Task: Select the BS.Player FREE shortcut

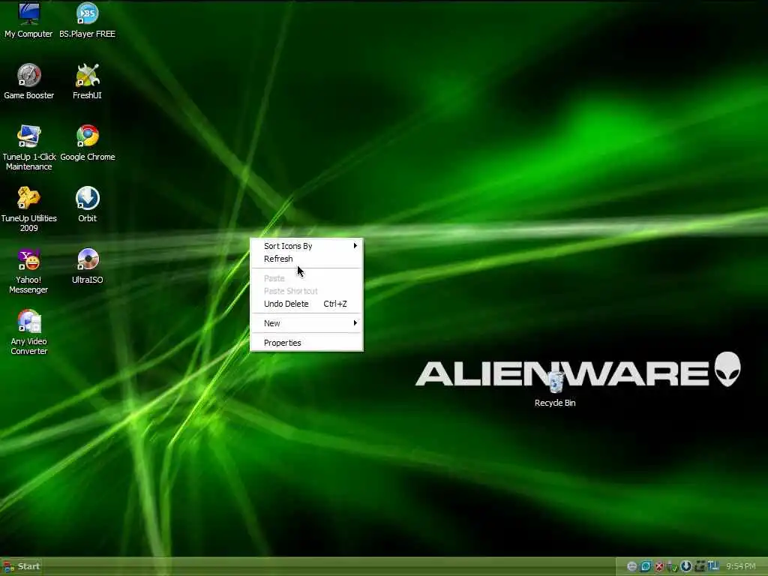Action: pyautogui.click(x=87, y=19)
